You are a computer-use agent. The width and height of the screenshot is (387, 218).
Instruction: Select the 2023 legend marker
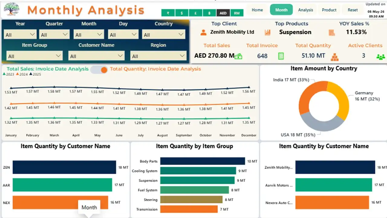4,74
